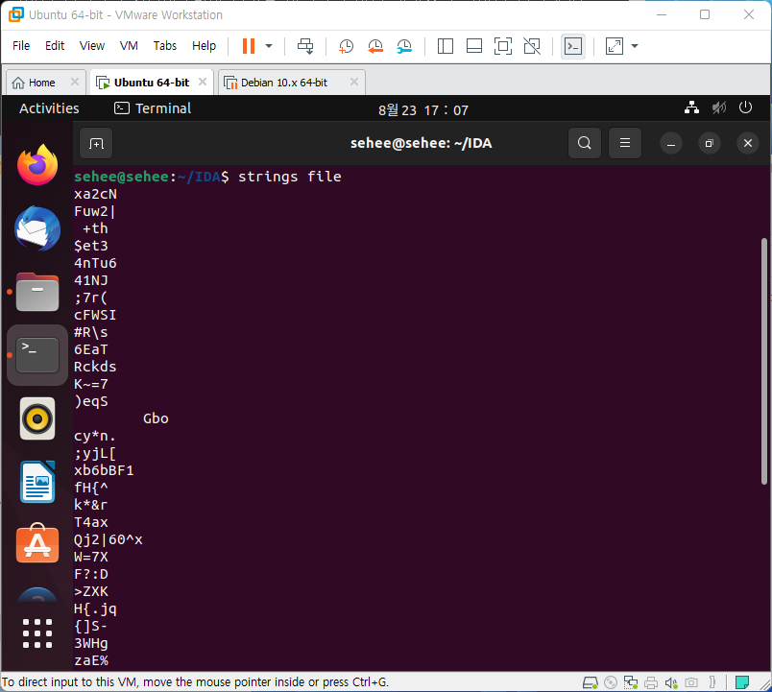Click the hard disk status icon
Viewport: 772px width, 692px height.
pos(590,682)
